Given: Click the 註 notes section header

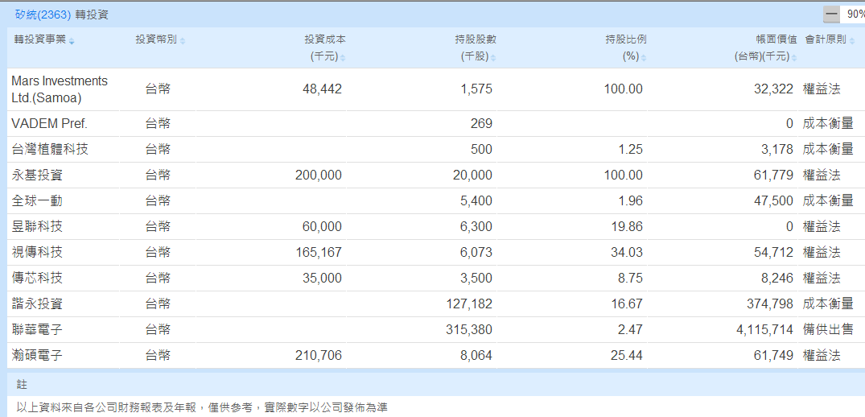Looking at the screenshot, I should pyautogui.click(x=22, y=385).
